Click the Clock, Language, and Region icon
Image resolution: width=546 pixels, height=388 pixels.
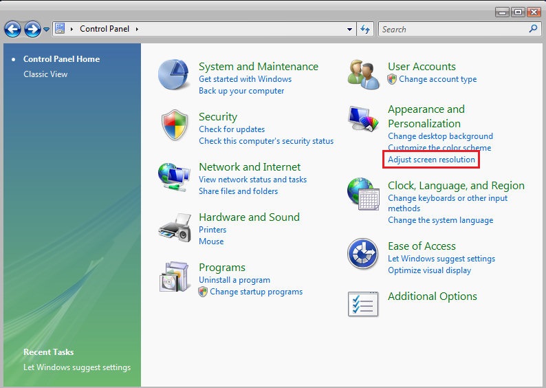363,194
